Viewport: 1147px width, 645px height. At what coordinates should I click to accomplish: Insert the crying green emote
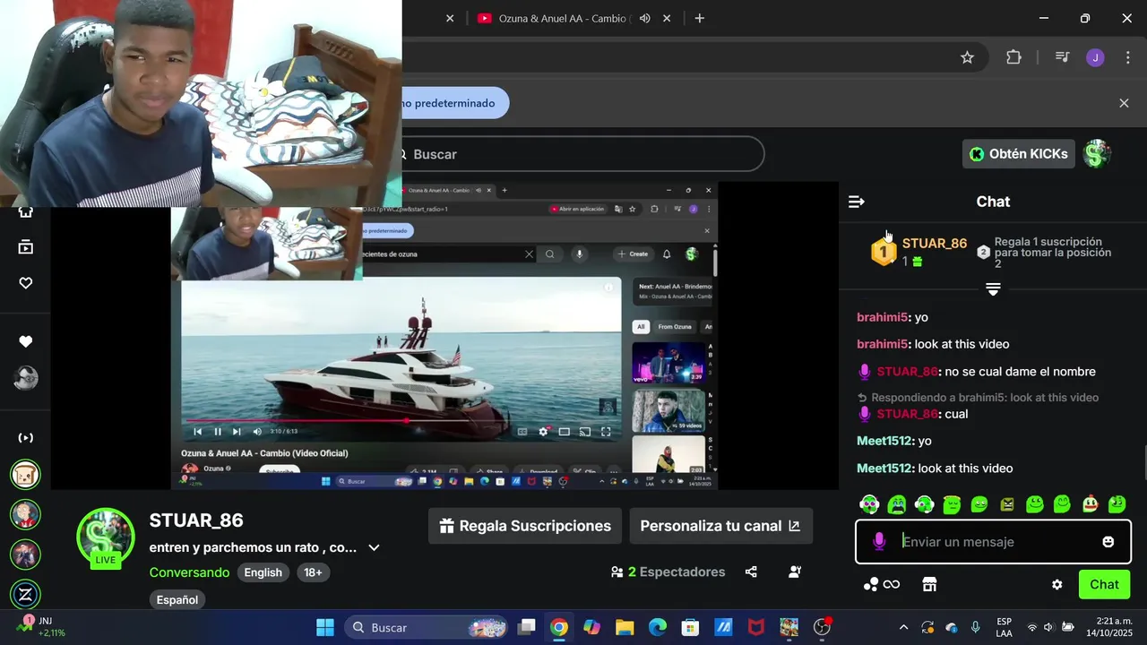coord(897,504)
